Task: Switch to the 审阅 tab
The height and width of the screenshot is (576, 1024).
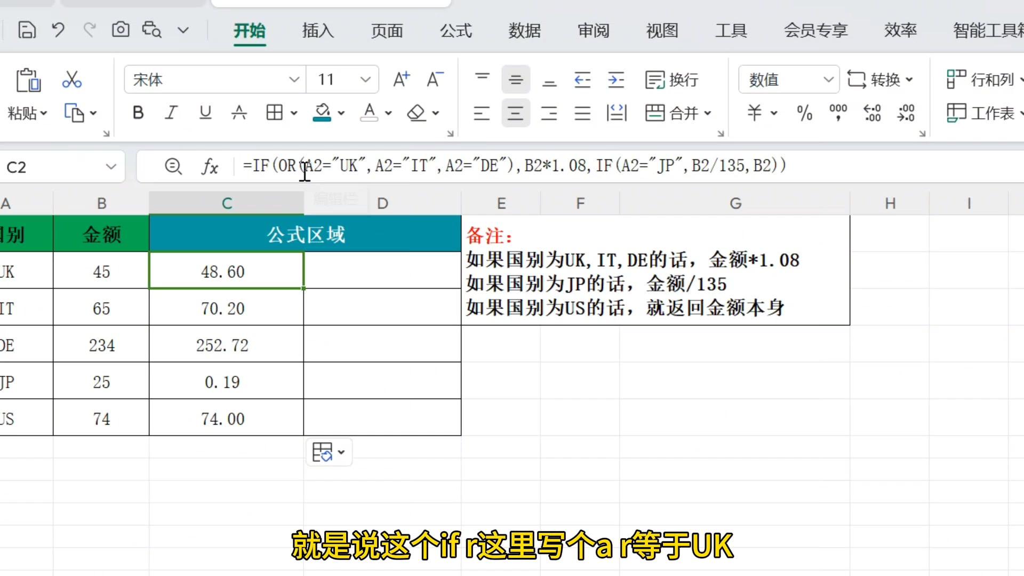Action: tap(594, 30)
